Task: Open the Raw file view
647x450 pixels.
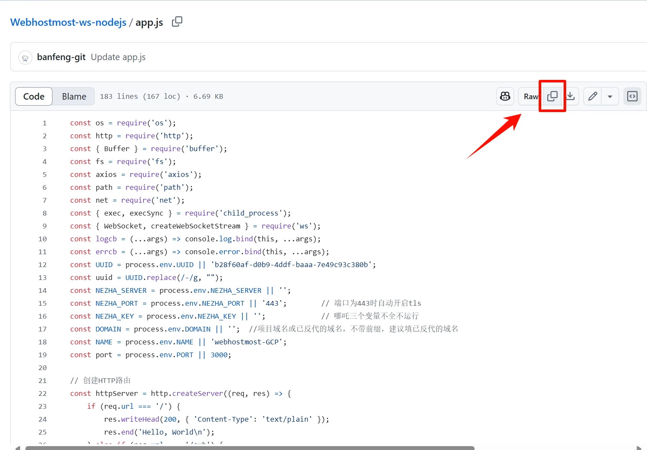Action: click(530, 96)
